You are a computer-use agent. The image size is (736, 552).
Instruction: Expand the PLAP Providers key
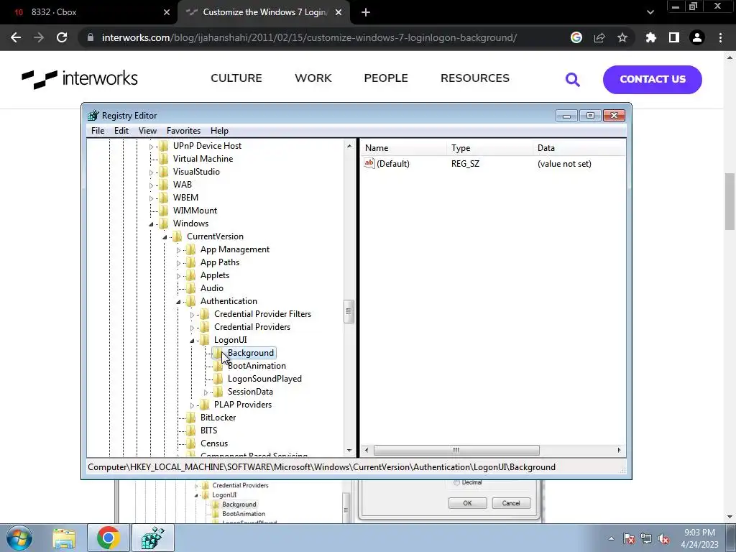pyautogui.click(x=192, y=405)
